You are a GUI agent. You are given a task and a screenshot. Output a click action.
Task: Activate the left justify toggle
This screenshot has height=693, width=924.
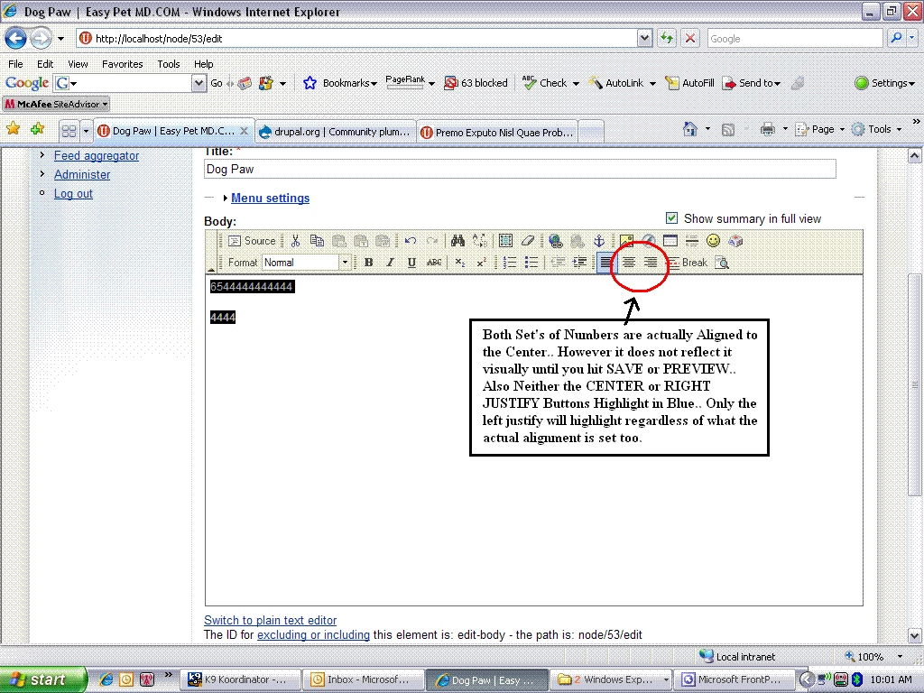(x=606, y=263)
